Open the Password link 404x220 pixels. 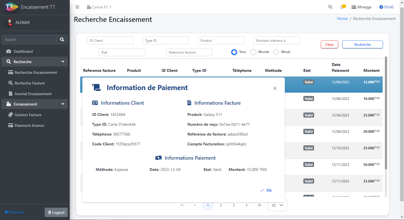coord(14,212)
